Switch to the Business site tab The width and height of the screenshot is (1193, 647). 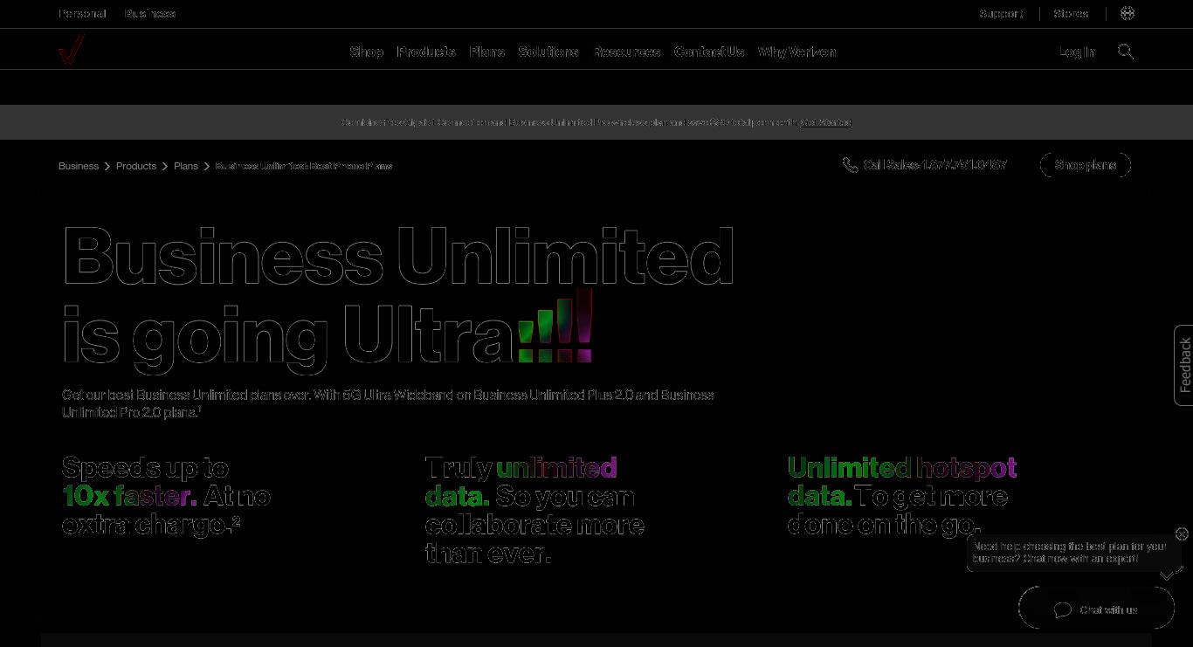[x=150, y=13]
